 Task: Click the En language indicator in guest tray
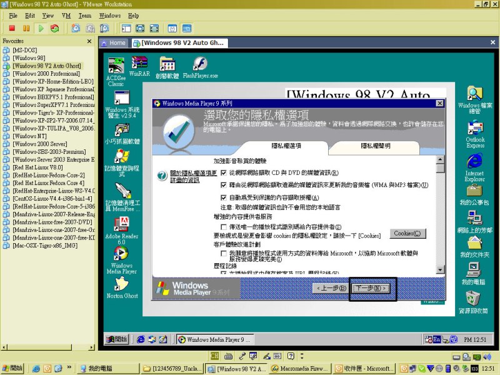click(x=436, y=339)
